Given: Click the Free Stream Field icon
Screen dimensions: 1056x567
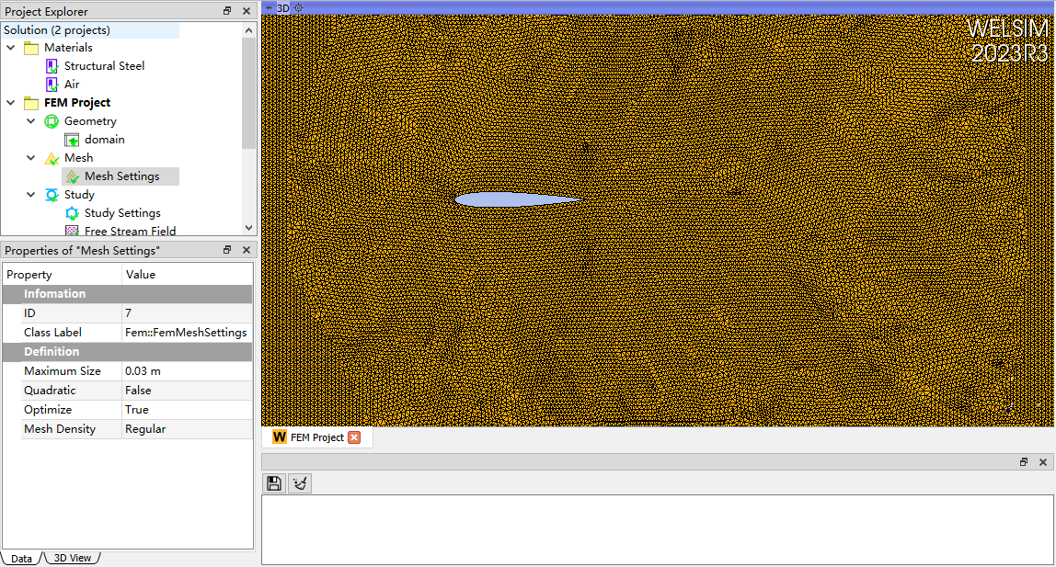Looking at the screenshot, I should point(72,231).
